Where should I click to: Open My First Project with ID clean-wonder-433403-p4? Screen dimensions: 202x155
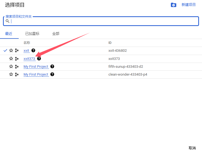[x=36, y=75]
